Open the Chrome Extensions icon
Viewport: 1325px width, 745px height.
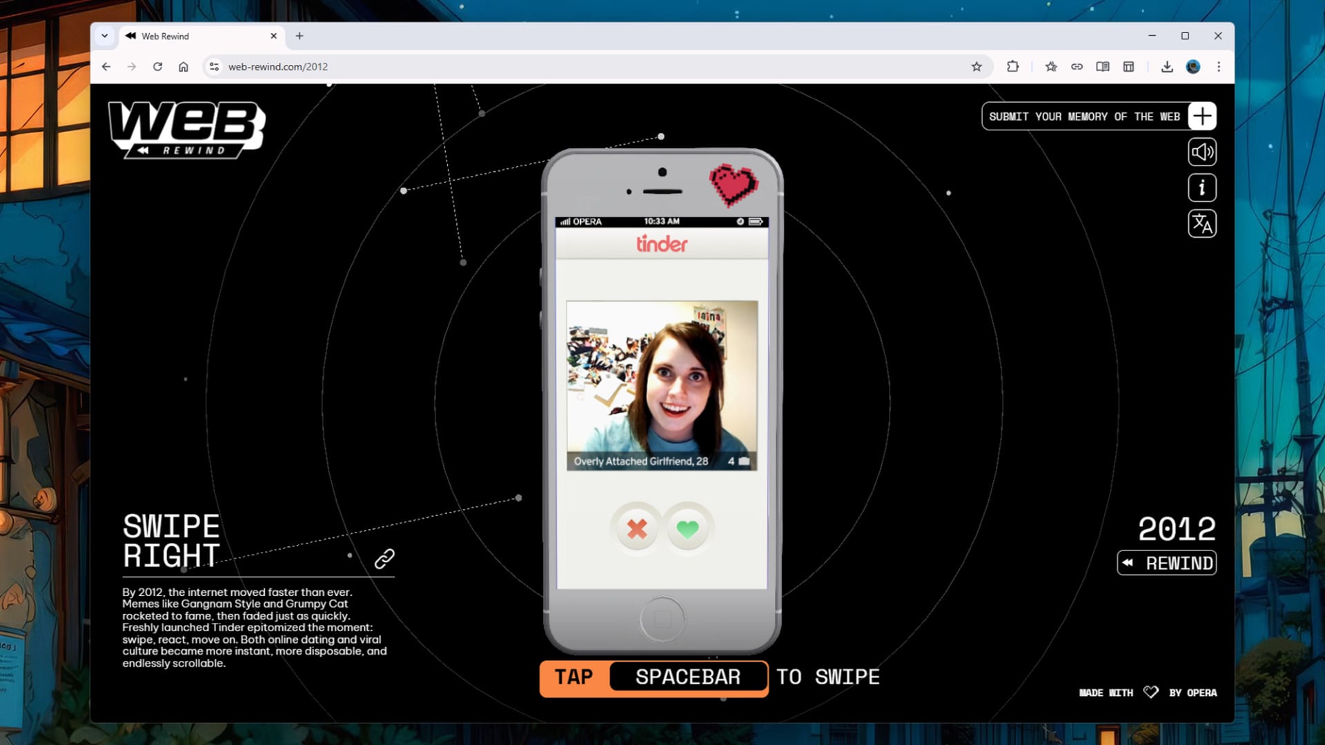[1012, 67]
